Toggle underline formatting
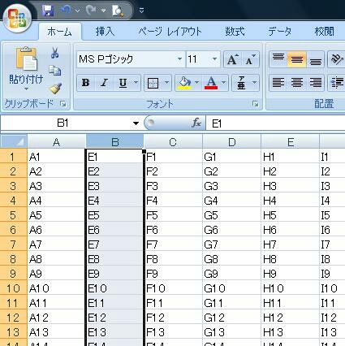The width and height of the screenshot is (345, 346). point(123,83)
